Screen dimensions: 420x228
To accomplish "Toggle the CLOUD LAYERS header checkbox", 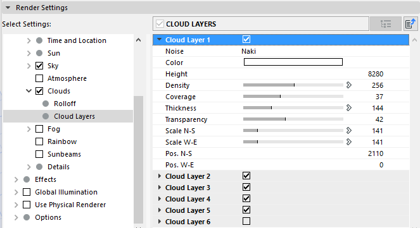I will [x=160, y=24].
